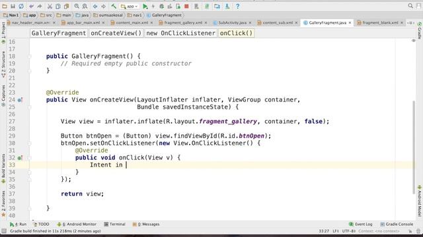The width and height of the screenshot is (423, 237).
Task: Click the Find magnifier icon
Action: pos(77,6)
